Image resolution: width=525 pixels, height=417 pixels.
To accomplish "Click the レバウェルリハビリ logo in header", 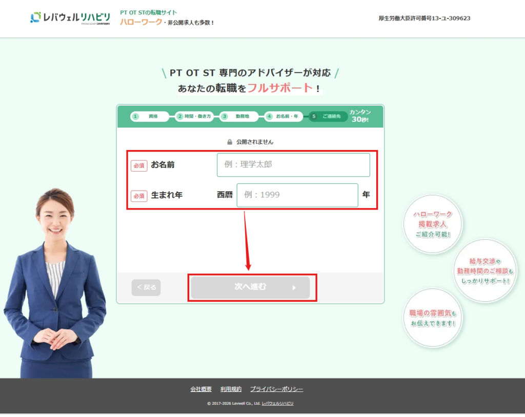I will tap(70, 18).
